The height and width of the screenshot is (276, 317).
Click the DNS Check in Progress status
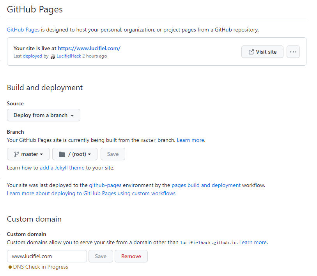tap(39, 267)
